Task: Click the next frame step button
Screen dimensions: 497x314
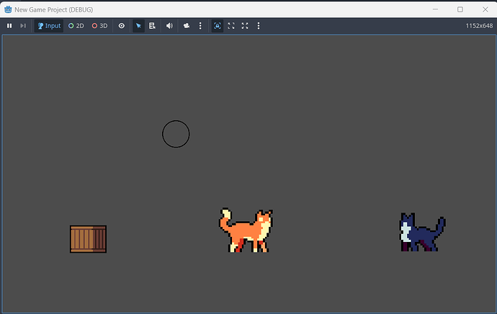Action: pos(23,26)
